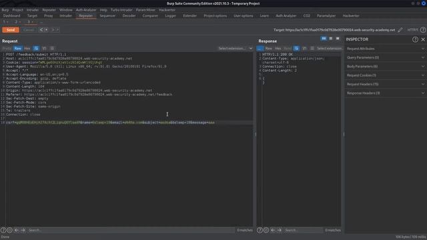Image resolution: width=427 pixels, height=240 pixels.
Task: Open Request search help icon
Action: (3, 230)
